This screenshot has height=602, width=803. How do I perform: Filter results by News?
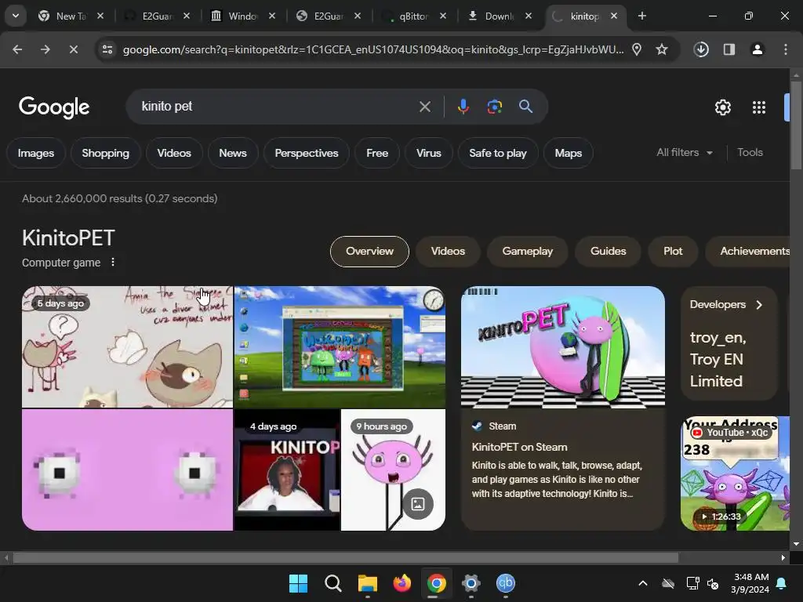tap(233, 153)
